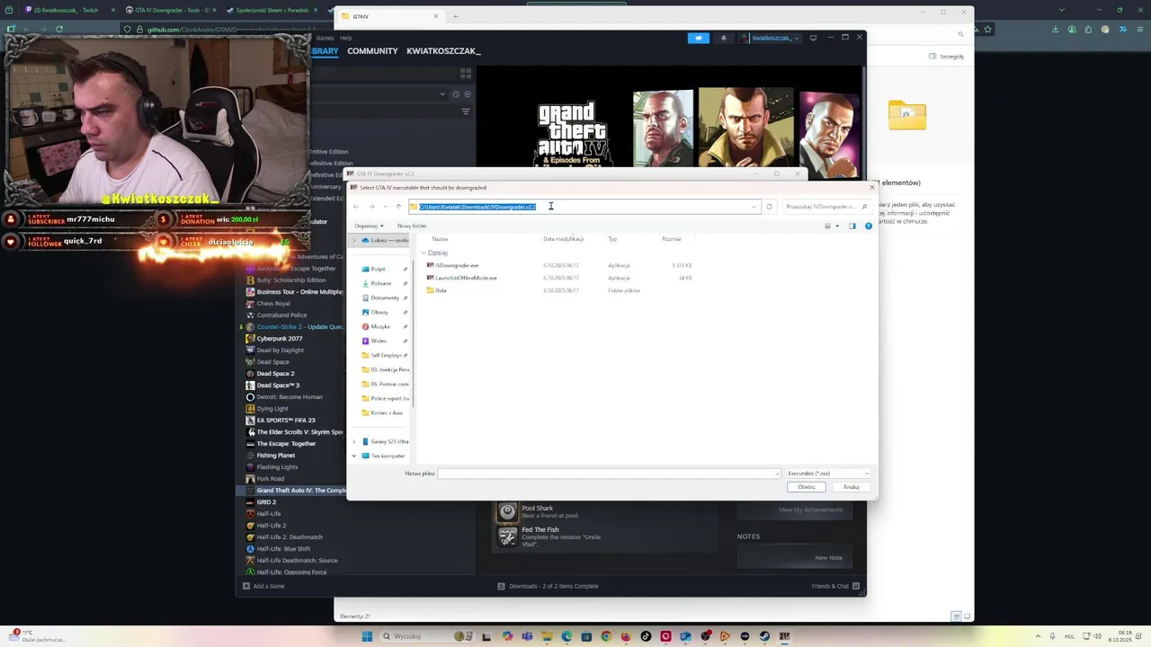Select LaunchInOfflineMode.exe in the file dialog
This screenshot has height=647, width=1151.
[x=466, y=278]
